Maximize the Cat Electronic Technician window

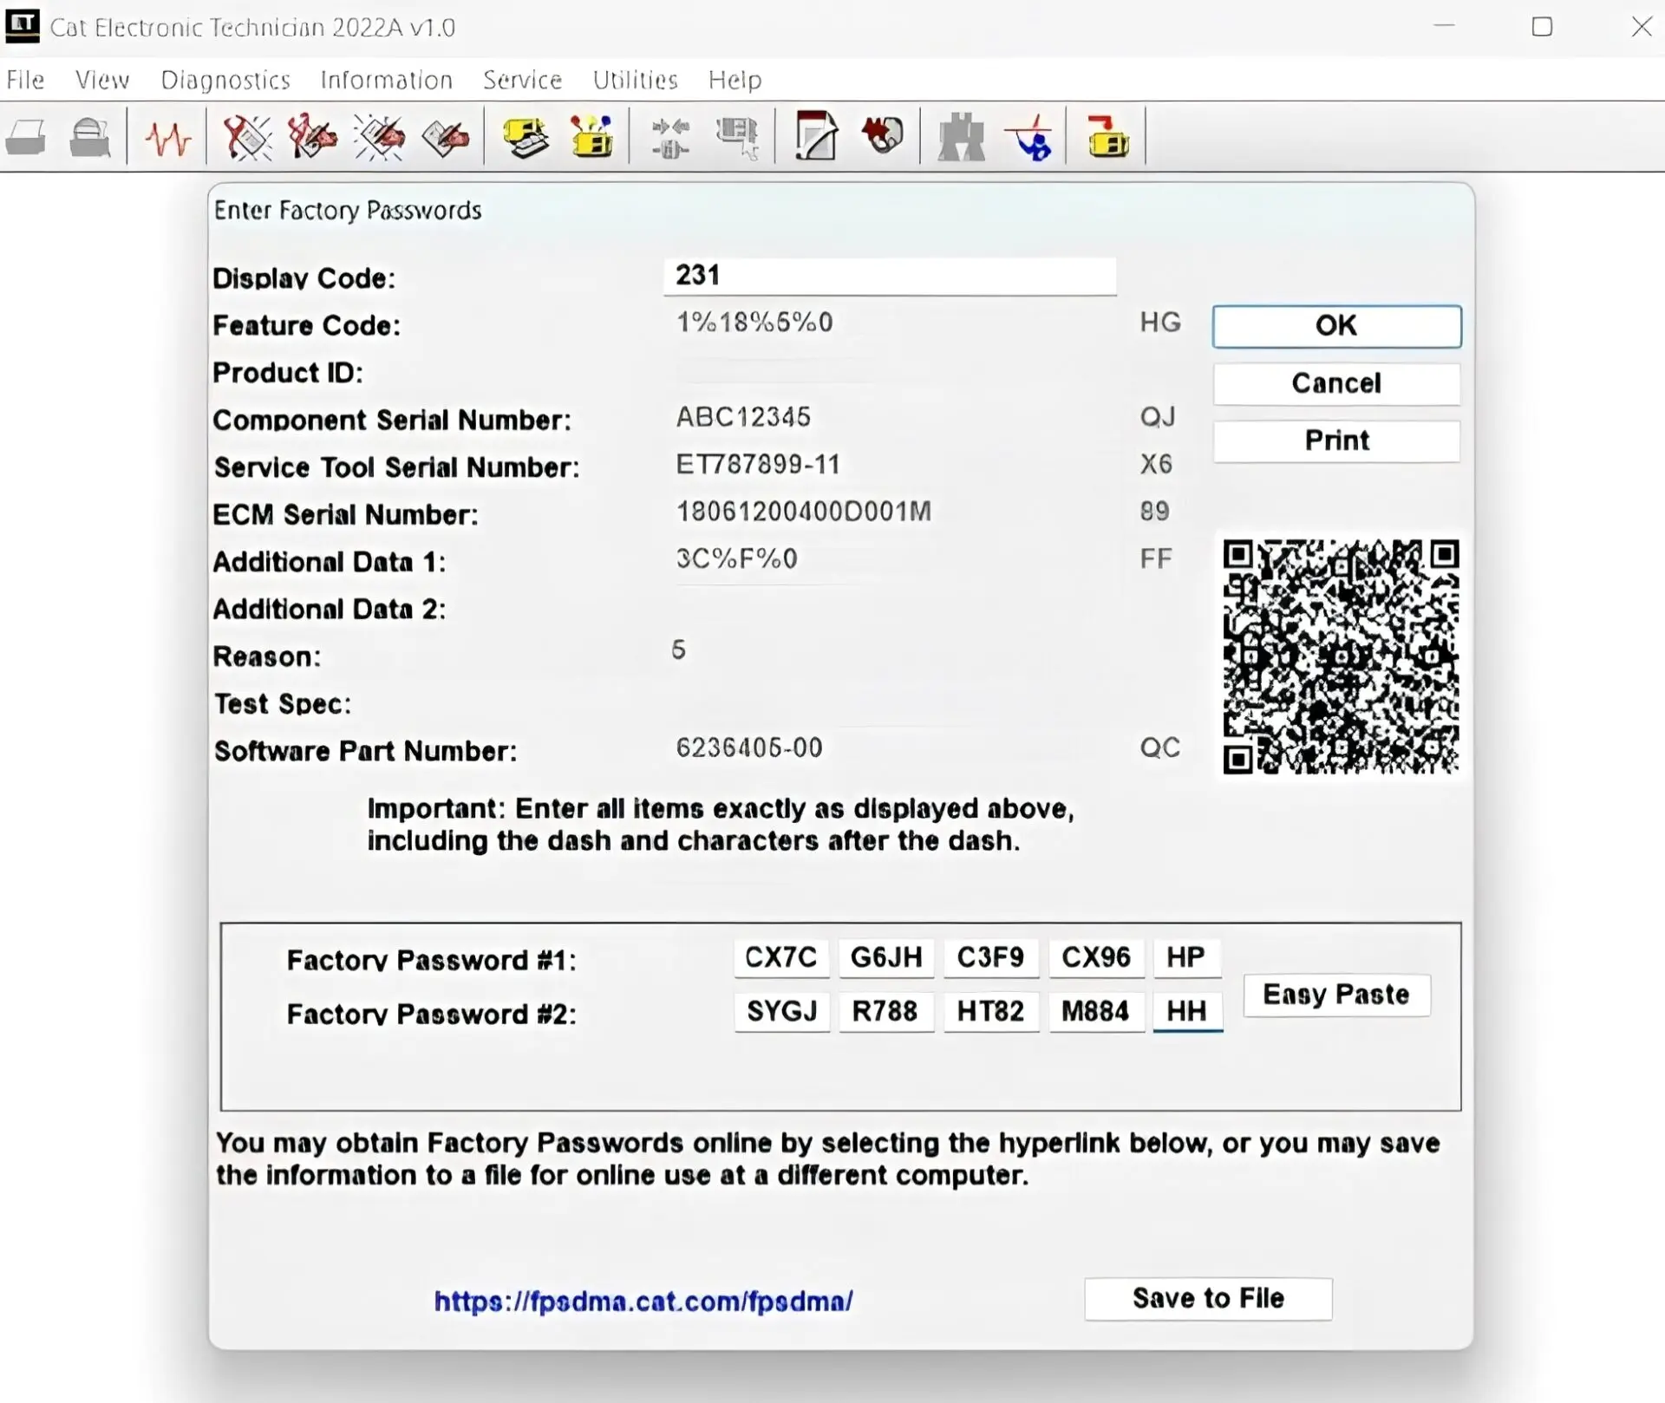pyautogui.click(x=1542, y=27)
